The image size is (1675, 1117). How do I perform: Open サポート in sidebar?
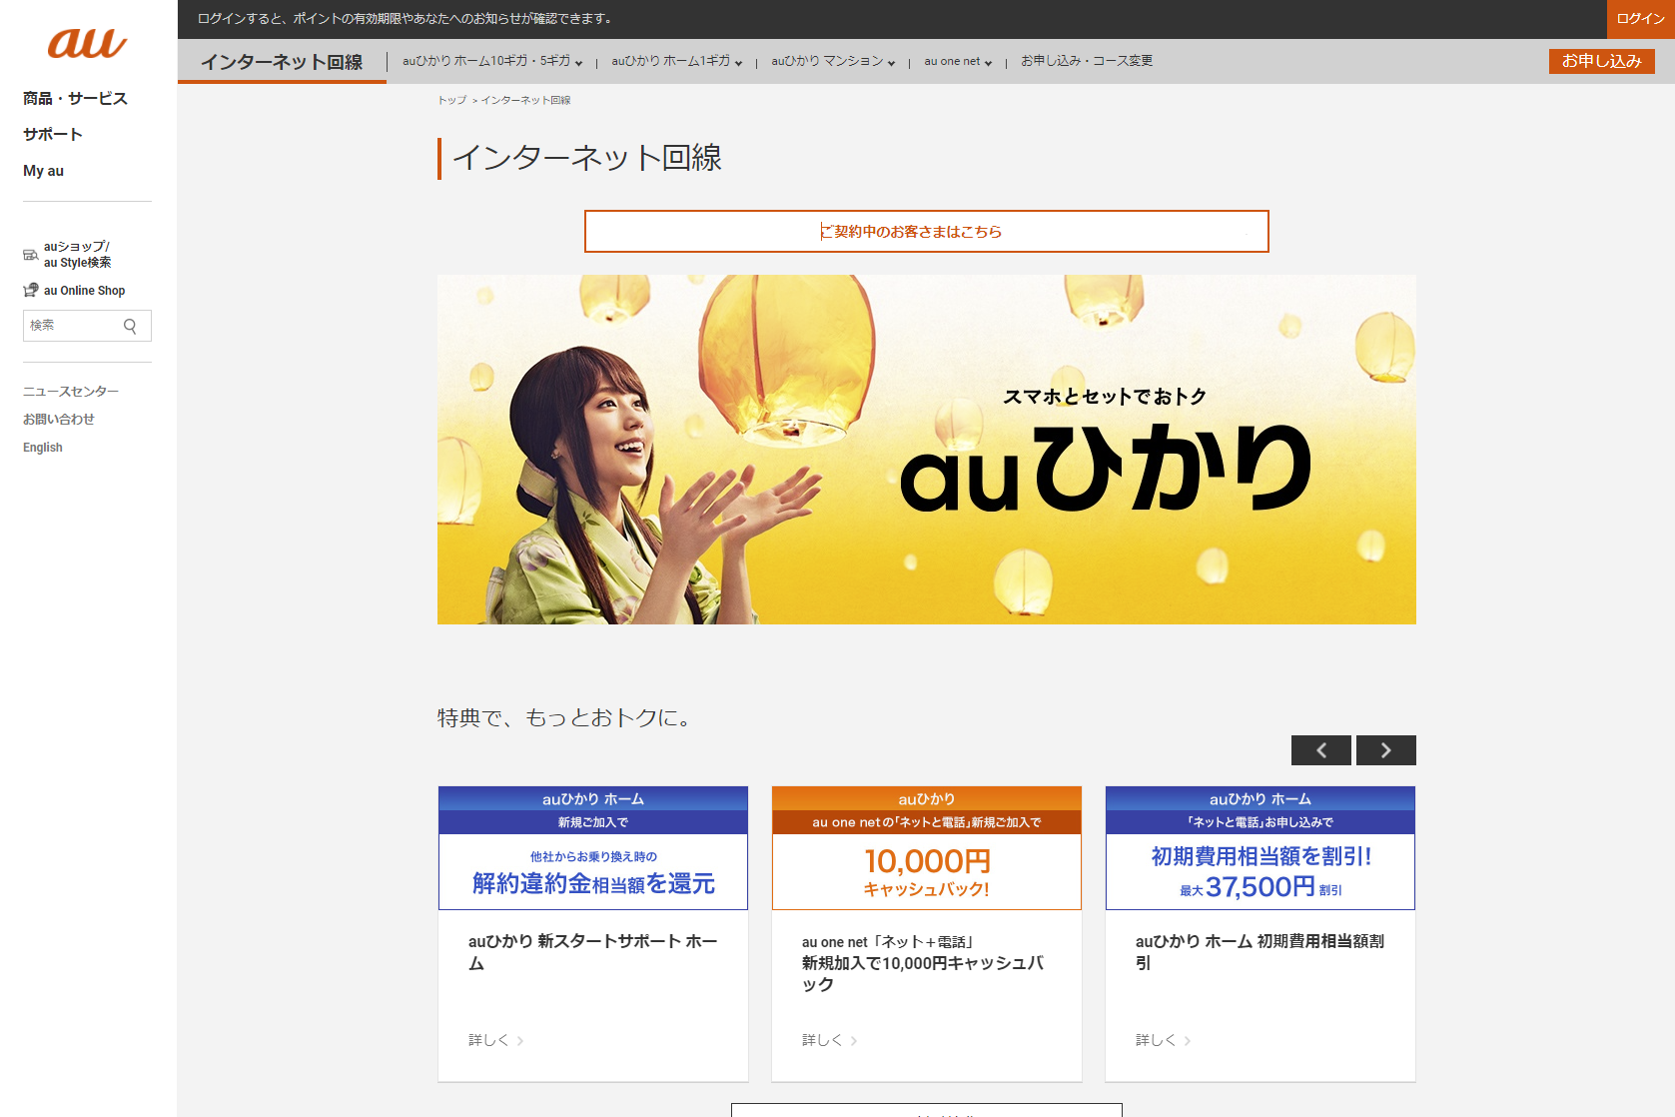[53, 134]
